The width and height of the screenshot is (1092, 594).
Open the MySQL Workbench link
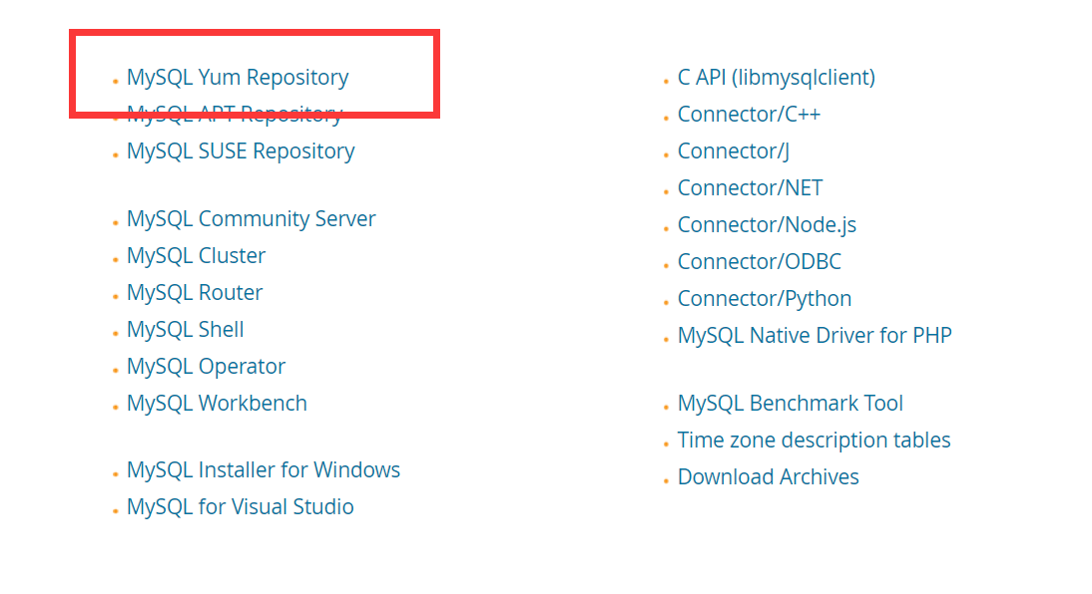click(217, 403)
